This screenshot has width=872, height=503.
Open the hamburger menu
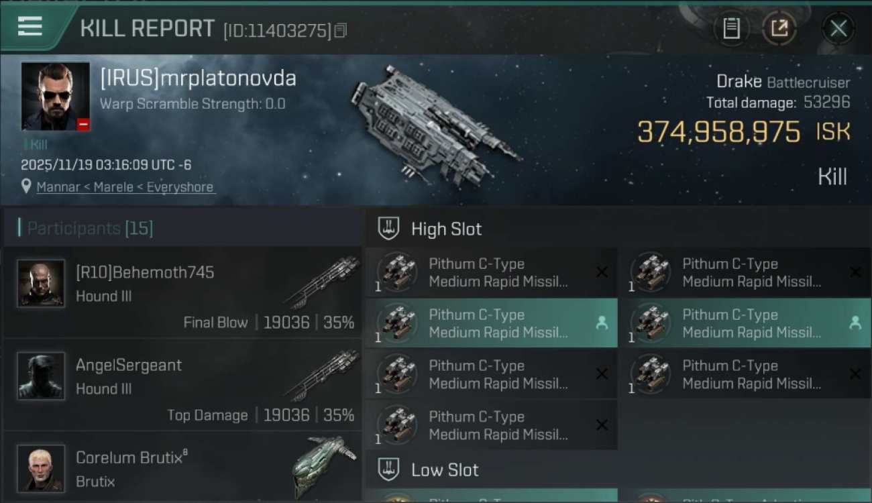[x=30, y=27]
